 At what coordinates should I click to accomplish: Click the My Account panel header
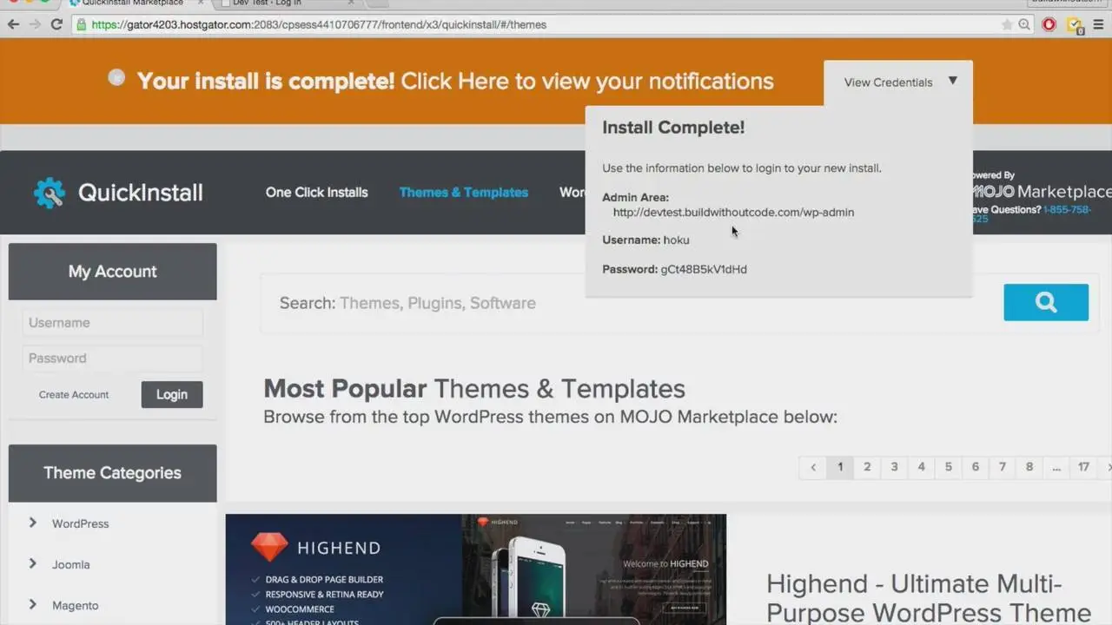(x=113, y=272)
